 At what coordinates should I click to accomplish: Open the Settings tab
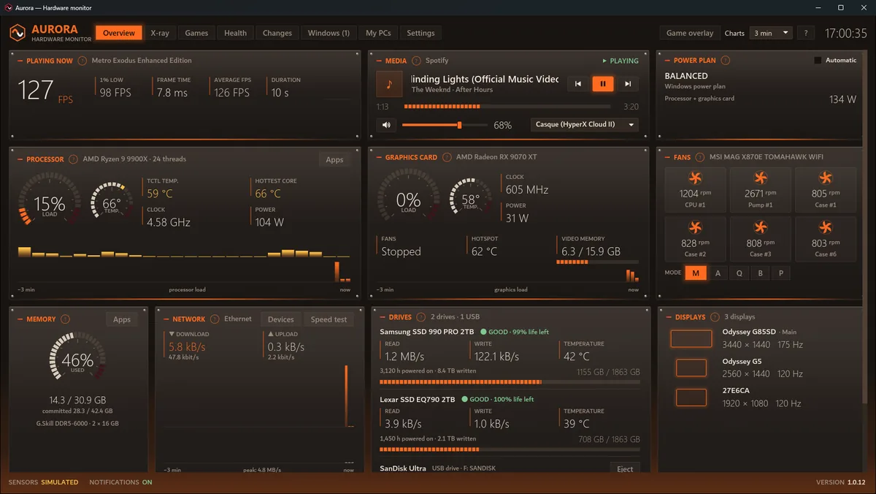coord(420,33)
